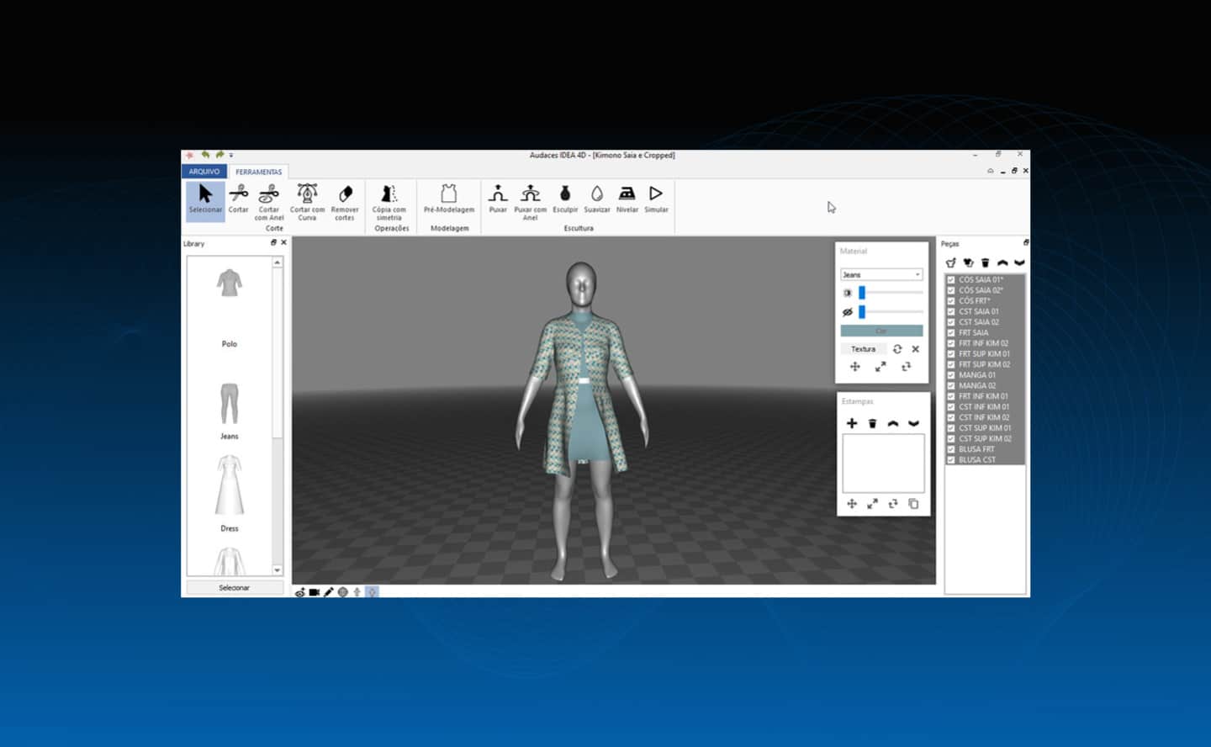Toggle the MANGA 02 checkbox
The height and width of the screenshot is (747, 1211).
[951, 386]
